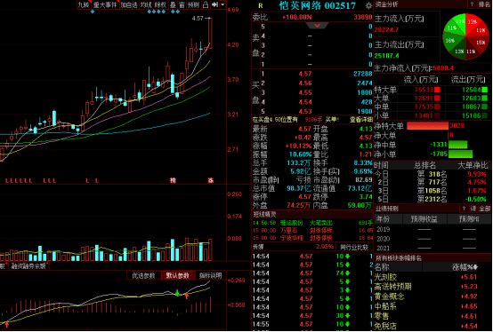Click the 融资融券余额 tab

28,266
